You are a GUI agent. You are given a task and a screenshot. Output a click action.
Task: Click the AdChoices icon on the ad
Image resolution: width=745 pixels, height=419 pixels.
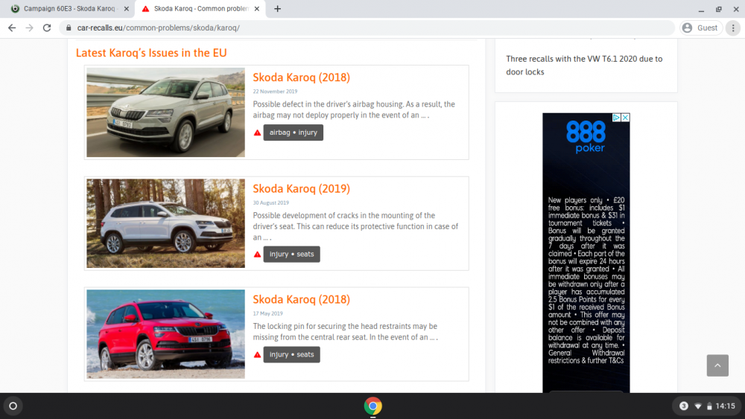[616, 117]
